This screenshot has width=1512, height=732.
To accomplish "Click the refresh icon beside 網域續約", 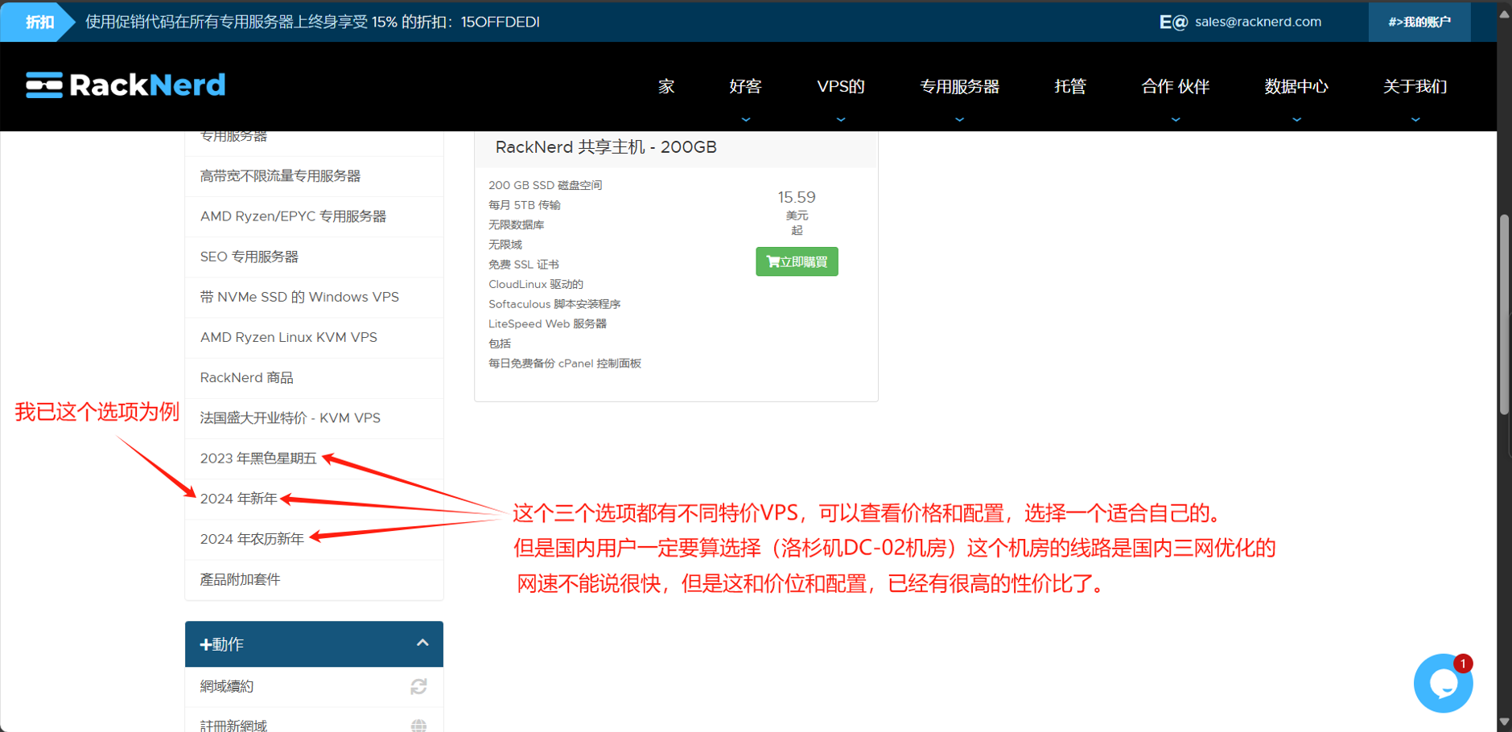I will tap(418, 686).
